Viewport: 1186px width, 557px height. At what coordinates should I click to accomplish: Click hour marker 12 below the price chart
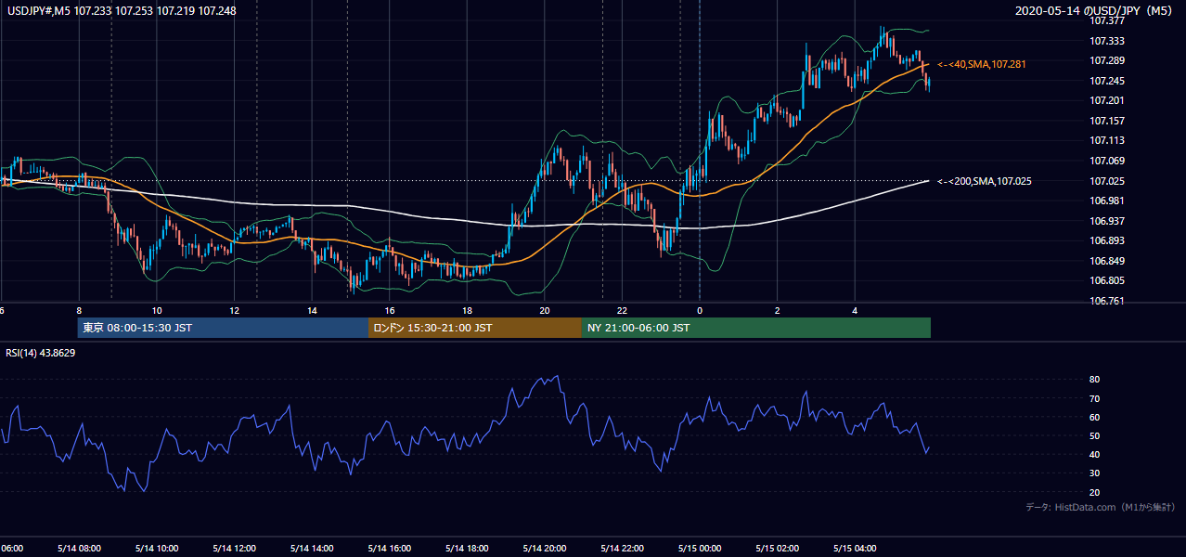[x=235, y=311]
